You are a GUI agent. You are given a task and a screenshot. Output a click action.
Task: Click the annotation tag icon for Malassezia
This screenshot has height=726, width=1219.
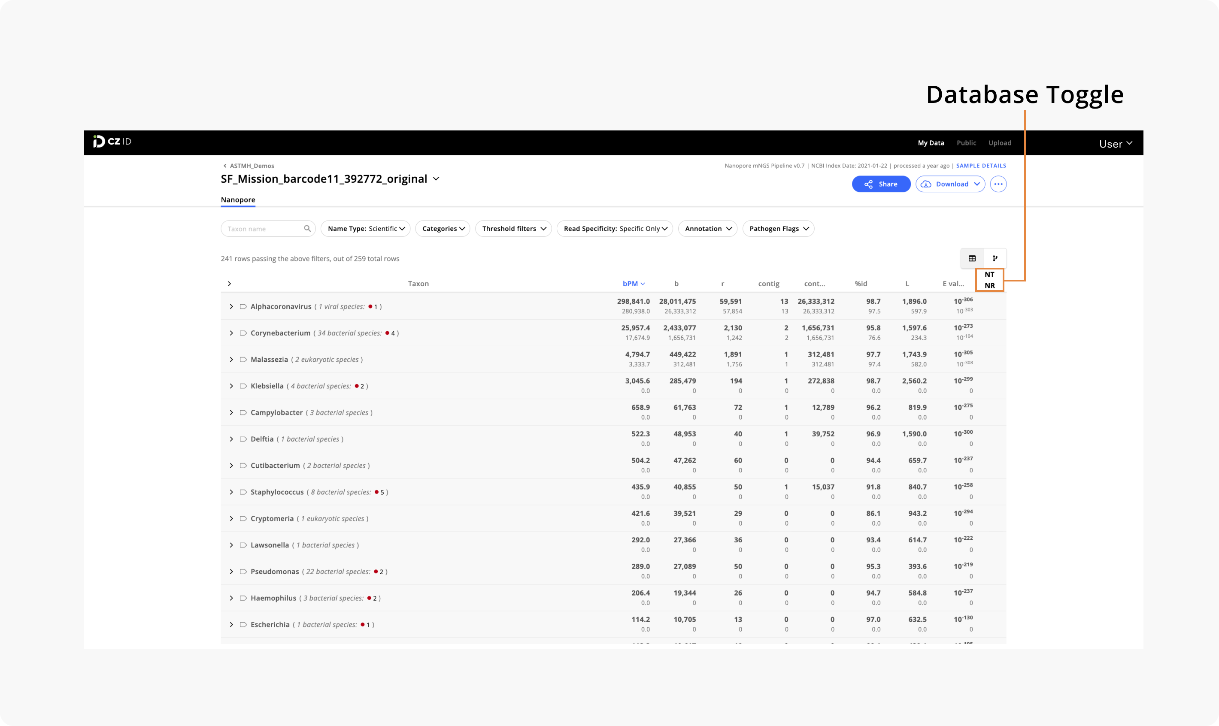(x=243, y=360)
